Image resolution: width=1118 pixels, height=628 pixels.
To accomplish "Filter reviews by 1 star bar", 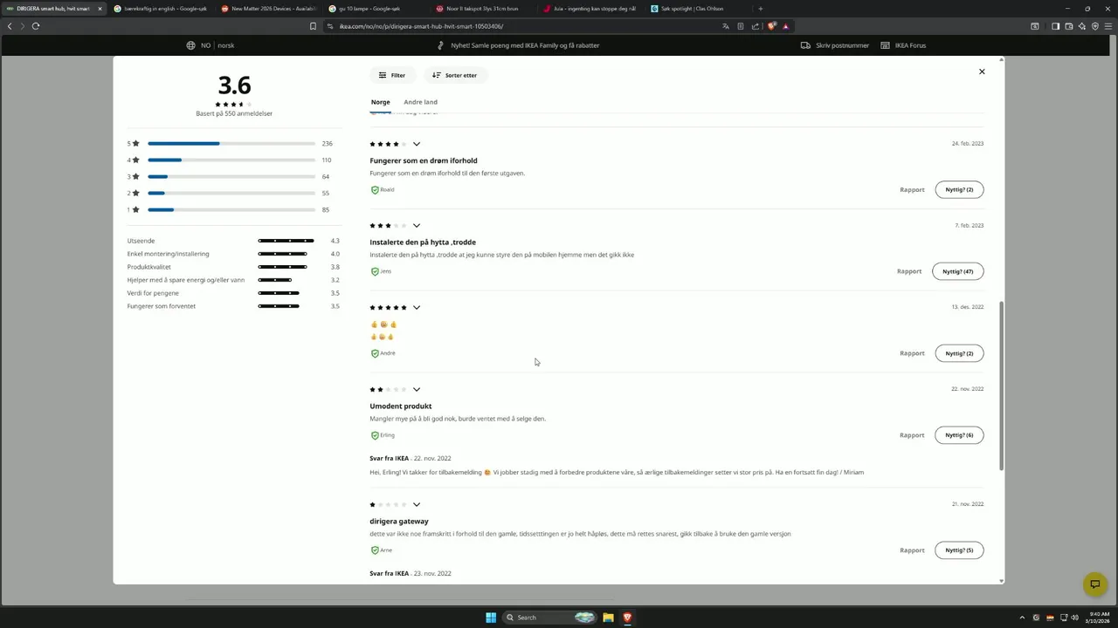I will point(231,209).
